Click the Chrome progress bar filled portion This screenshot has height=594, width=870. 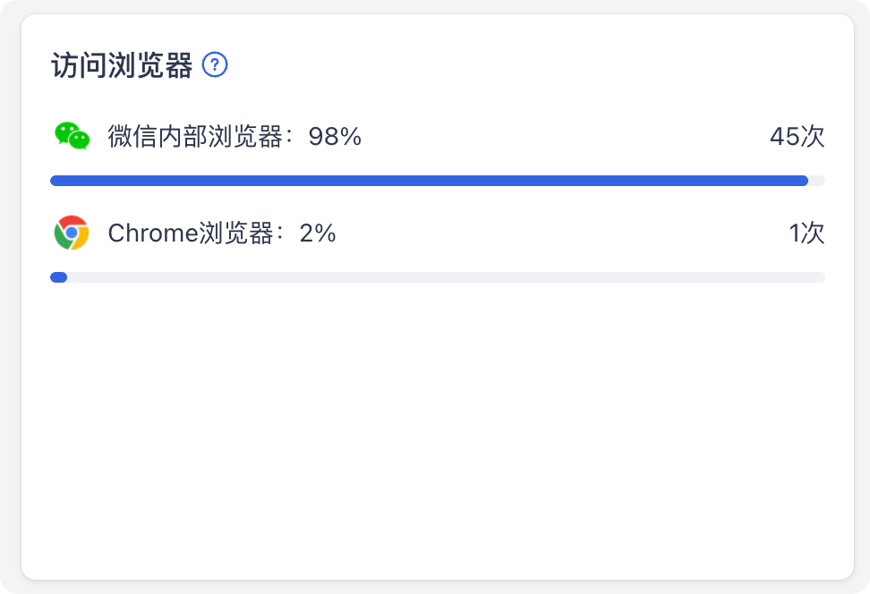(x=59, y=277)
